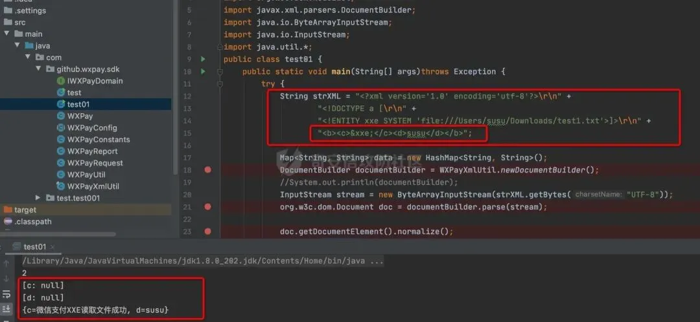Click the down-arrow in the Run console toolbar
Screen dimensions: 700x322
[x=6, y=279]
